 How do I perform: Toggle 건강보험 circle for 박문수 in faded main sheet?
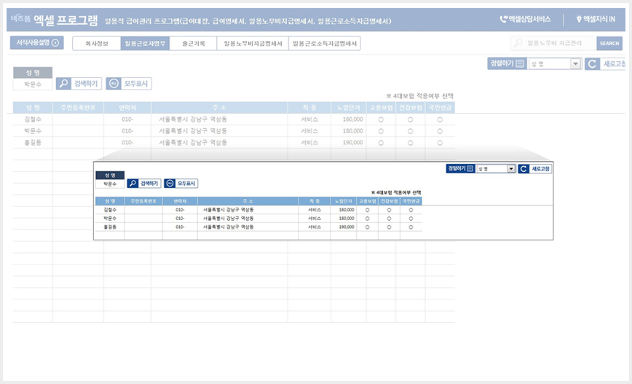coord(411,131)
